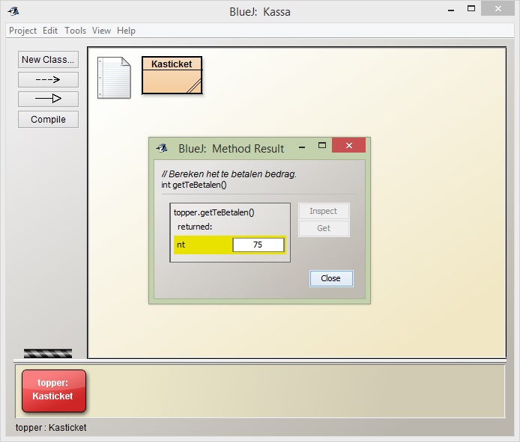This screenshot has width=520, height=442.
Task: Click the New Class... button
Action: 48,60
